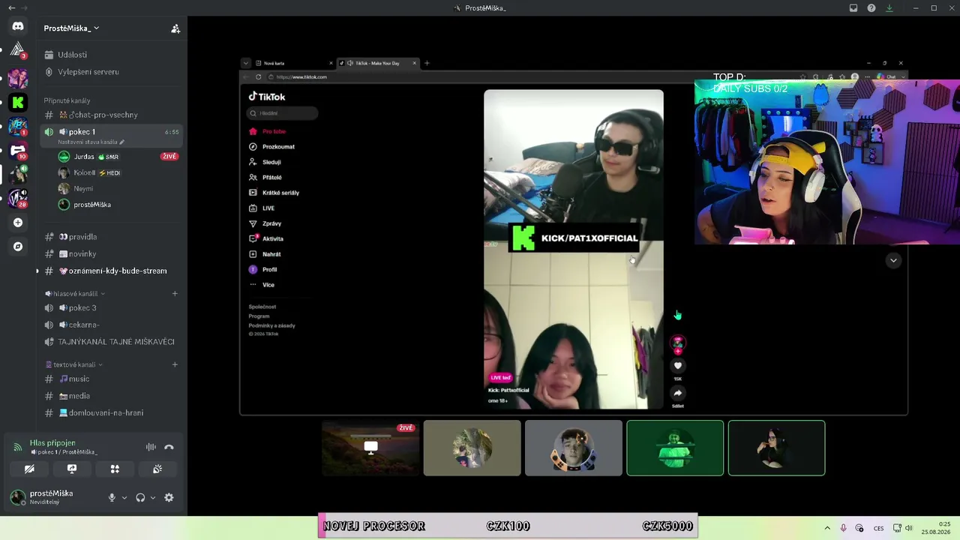
Task: Open Discord server discovery compass
Action: coord(18,247)
